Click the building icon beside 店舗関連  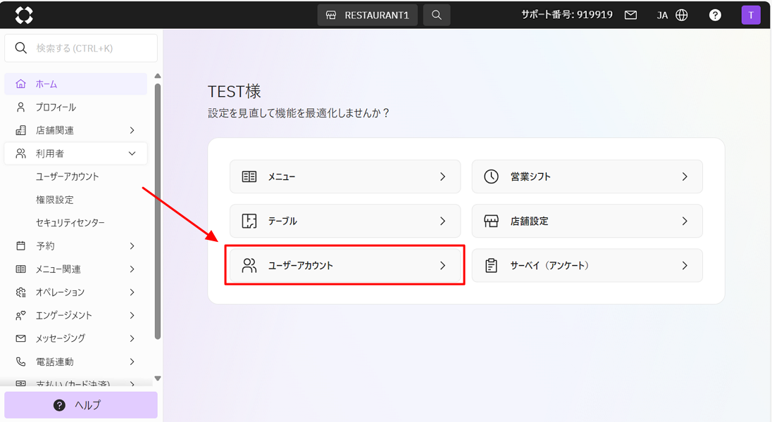point(20,130)
